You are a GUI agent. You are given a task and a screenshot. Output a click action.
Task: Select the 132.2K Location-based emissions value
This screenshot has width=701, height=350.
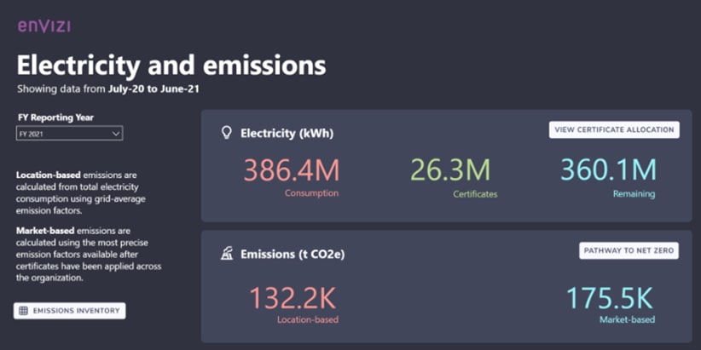point(293,298)
